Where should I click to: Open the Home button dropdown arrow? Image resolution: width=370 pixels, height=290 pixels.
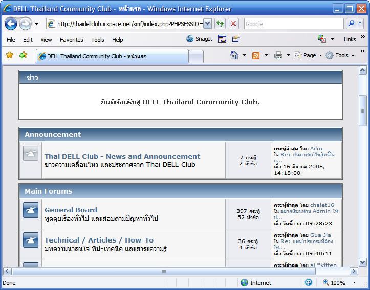pyautogui.click(x=244, y=55)
